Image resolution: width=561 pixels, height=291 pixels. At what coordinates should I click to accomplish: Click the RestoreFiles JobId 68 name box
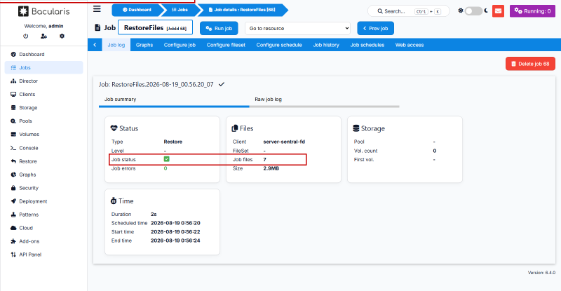(x=155, y=27)
